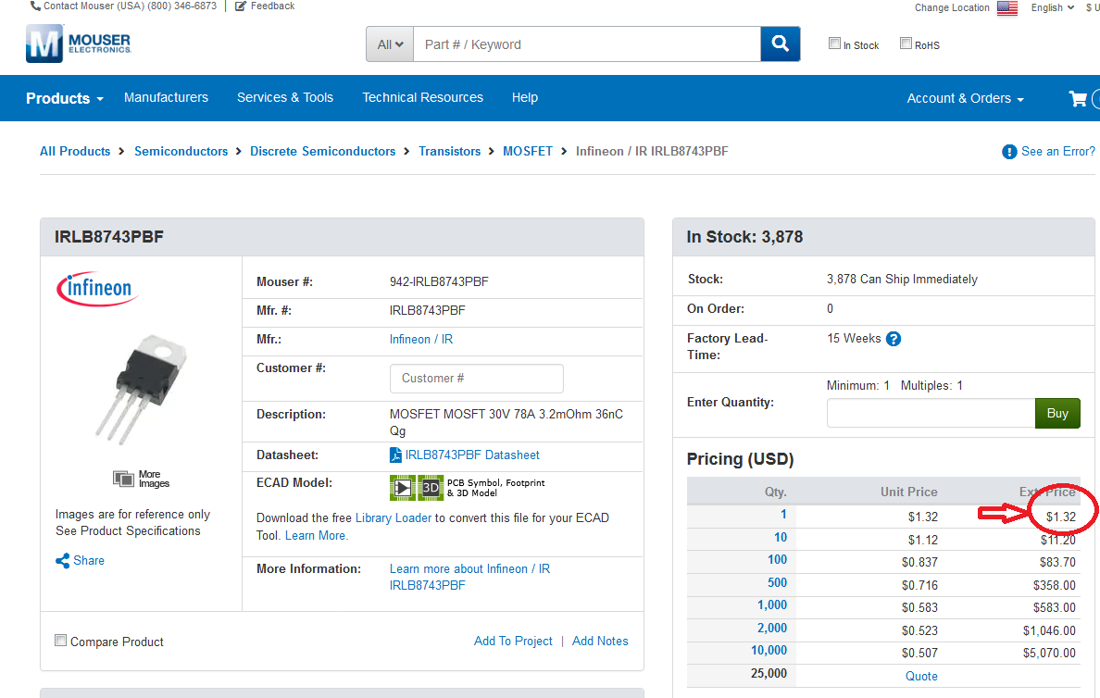Click the 15 Weeks lead time text
This screenshot has width=1100, height=698.
854,339
